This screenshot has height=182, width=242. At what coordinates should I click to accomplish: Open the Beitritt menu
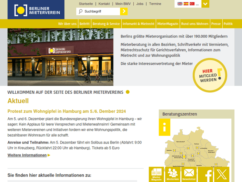tap(85, 24)
